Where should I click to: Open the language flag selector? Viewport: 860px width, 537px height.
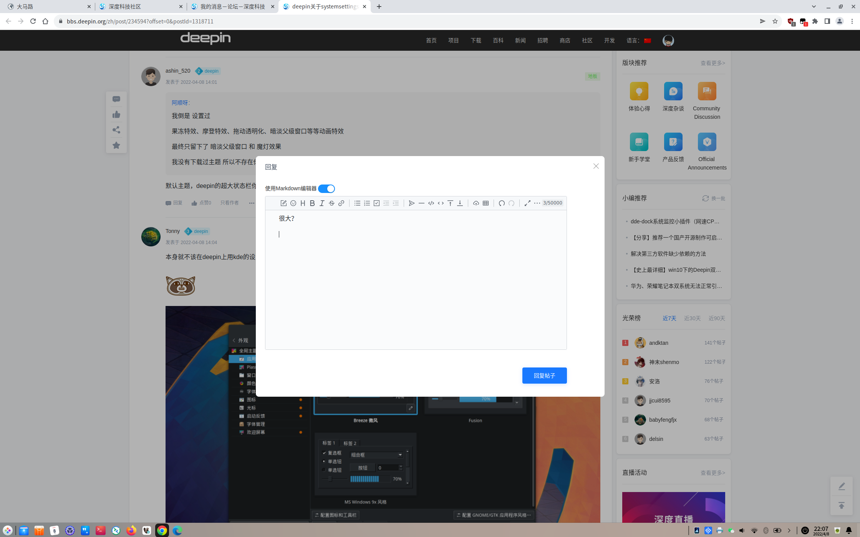click(x=648, y=40)
